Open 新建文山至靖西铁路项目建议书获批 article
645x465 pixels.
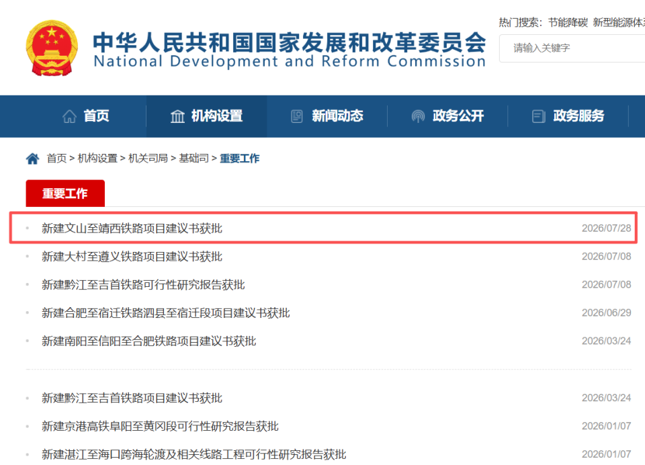(x=132, y=228)
